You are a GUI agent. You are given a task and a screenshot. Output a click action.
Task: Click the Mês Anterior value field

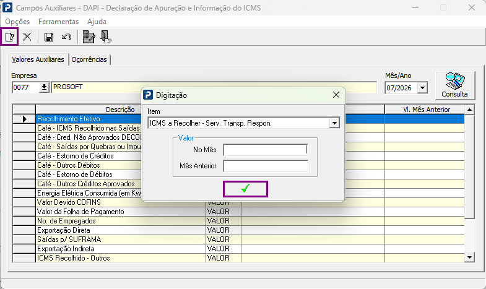point(266,166)
